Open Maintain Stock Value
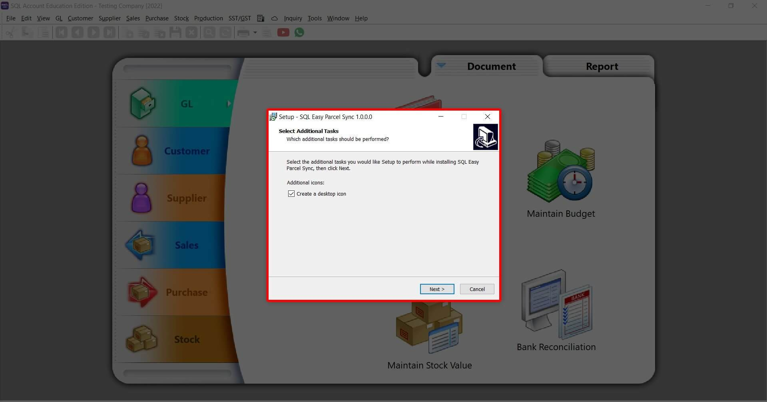Screen dimensions: 767x402 pos(429,337)
